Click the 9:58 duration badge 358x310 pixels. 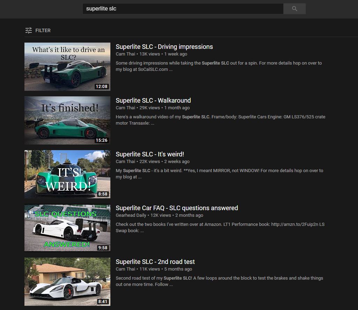[x=103, y=248]
